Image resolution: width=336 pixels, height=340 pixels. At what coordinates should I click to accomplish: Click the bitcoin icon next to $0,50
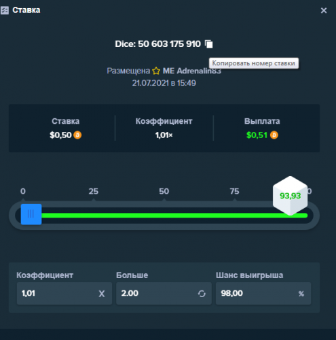click(x=77, y=135)
